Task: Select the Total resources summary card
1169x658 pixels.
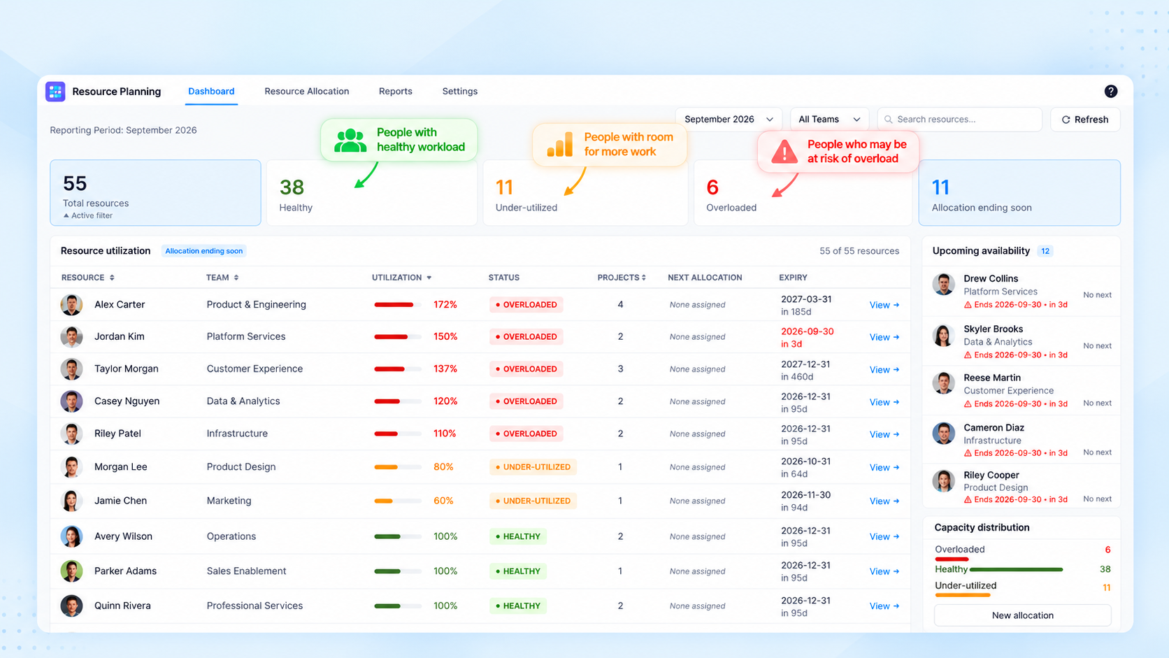Action: click(x=155, y=193)
